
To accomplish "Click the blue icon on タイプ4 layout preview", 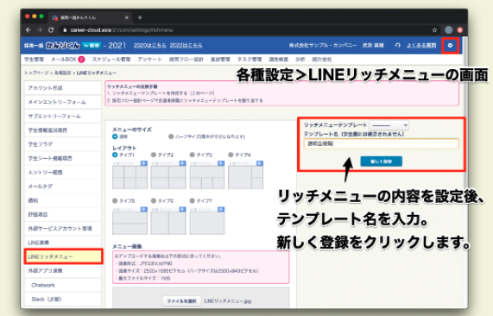I will coord(260,163).
